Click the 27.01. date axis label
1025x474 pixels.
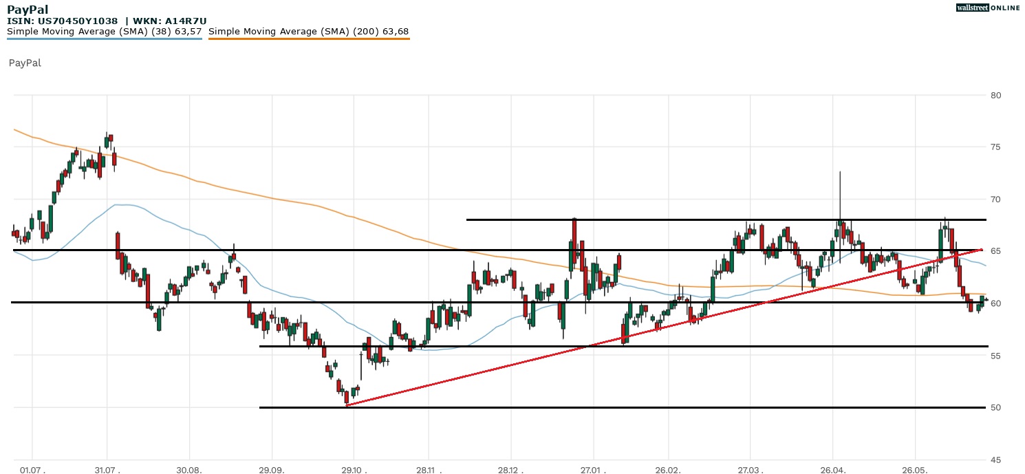[592, 470]
